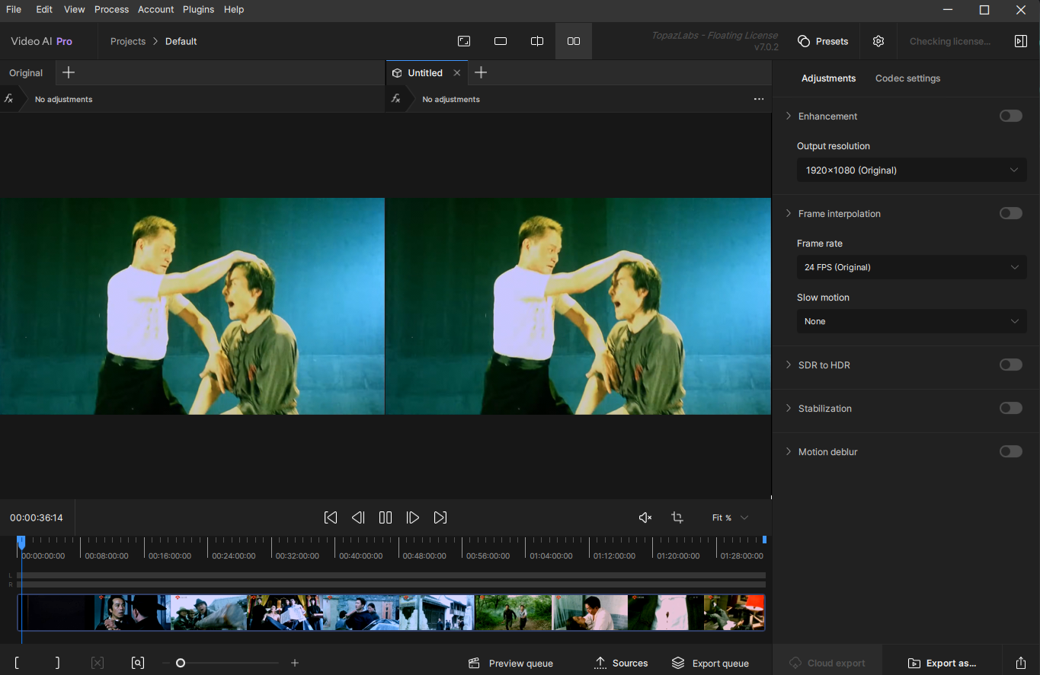The width and height of the screenshot is (1040, 675).
Task: Click the fx icon above Untitled preview
Action: tap(395, 99)
